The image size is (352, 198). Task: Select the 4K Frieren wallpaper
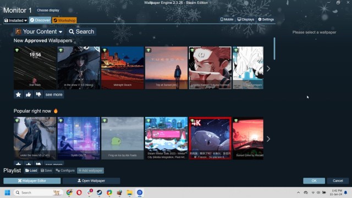[x=210, y=138]
